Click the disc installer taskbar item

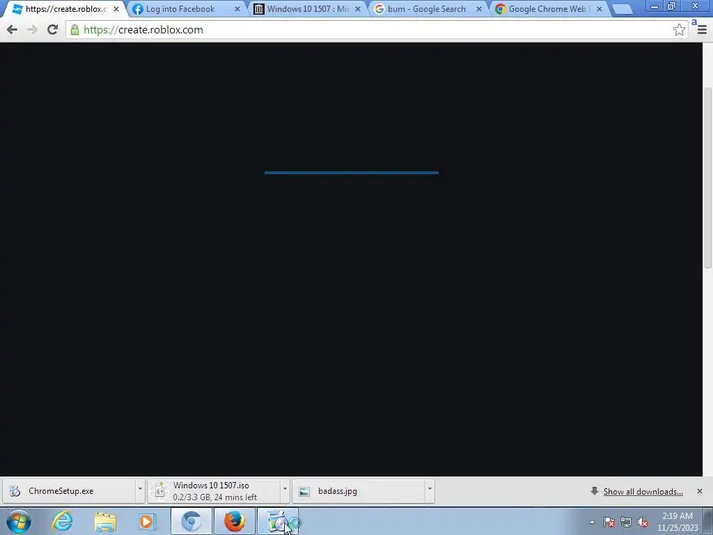coord(278,521)
